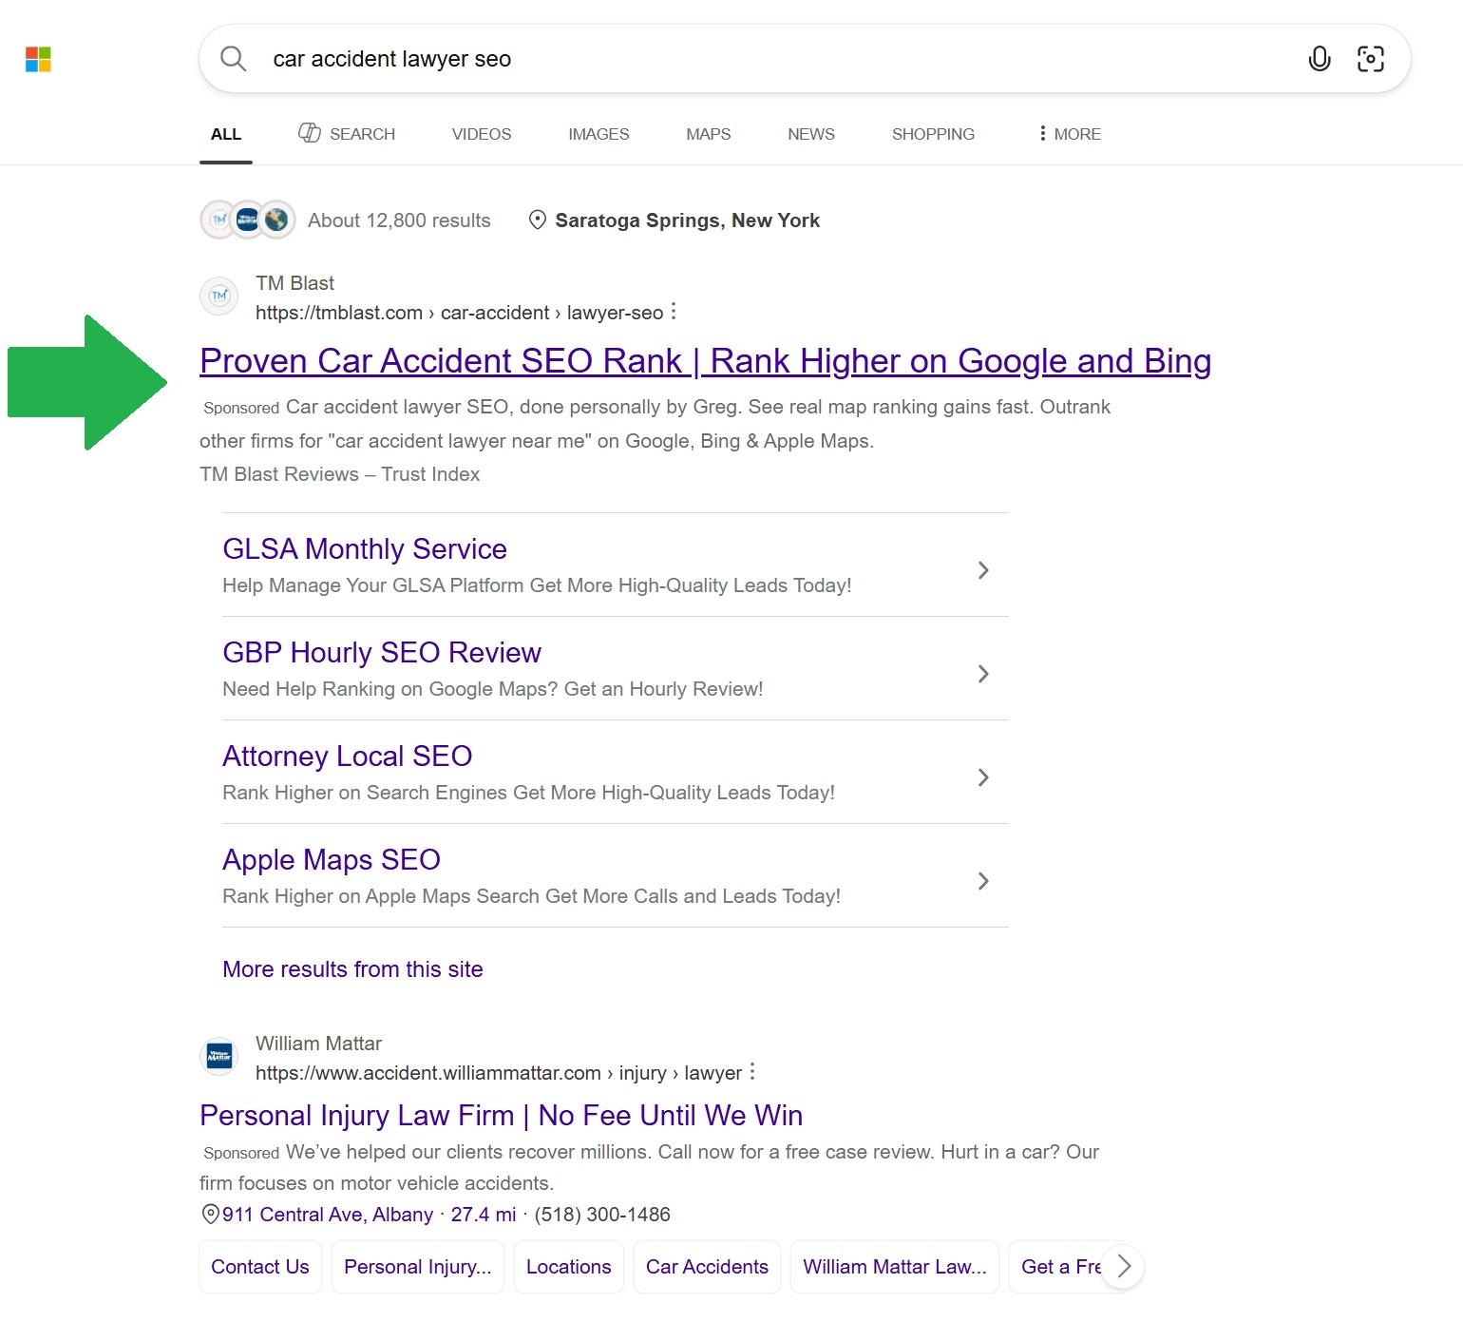This screenshot has width=1463, height=1322.
Task: Click in the search query input field
Action: point(779,59)
